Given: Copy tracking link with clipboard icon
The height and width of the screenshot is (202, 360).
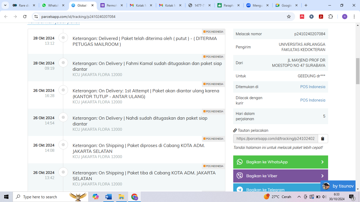Looking at the screenshot, I should coord(323,139).
